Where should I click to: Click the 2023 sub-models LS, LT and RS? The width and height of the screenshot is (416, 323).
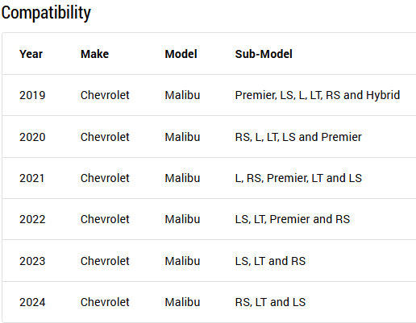pos(270,261)
